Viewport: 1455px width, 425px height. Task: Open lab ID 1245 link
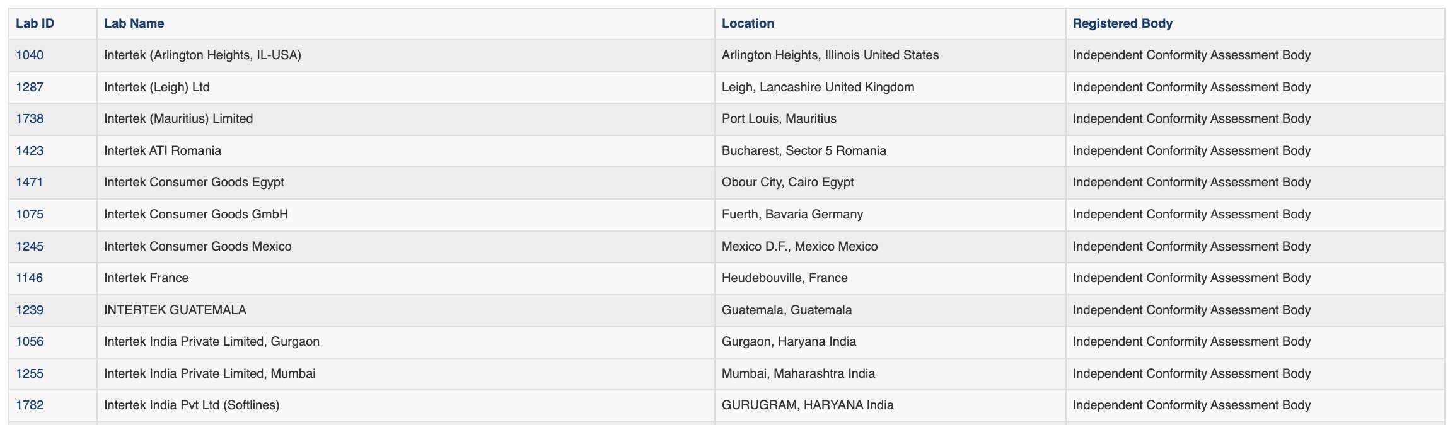click(x=30, y=247)
